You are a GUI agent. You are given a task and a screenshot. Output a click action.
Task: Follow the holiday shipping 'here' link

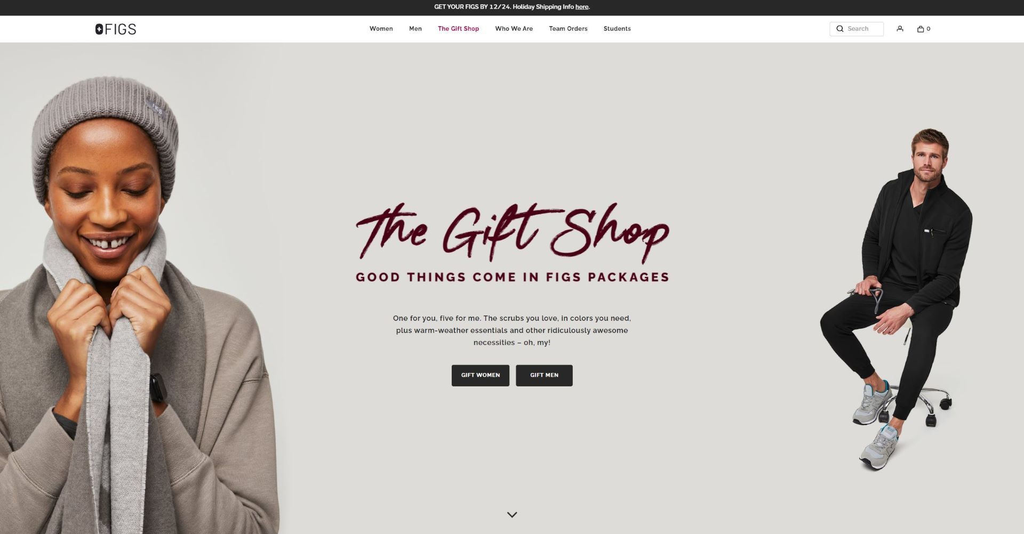click(x=582, y=7)
